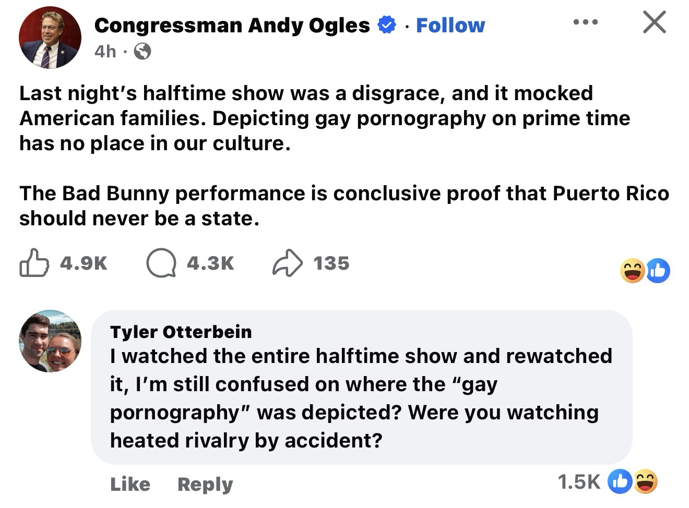Viewport: 689px width, 508px height.
Task: Click the share arrow icon
Action: point(287,263)
